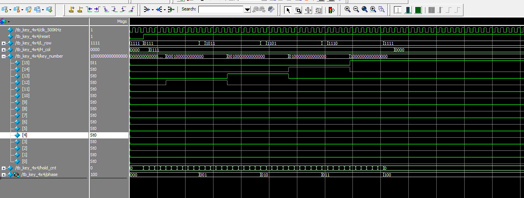Image resolution: width=524 pixels, height=198 pixels.
Task: Find next falling edge icon
Action: coord(115,10)
